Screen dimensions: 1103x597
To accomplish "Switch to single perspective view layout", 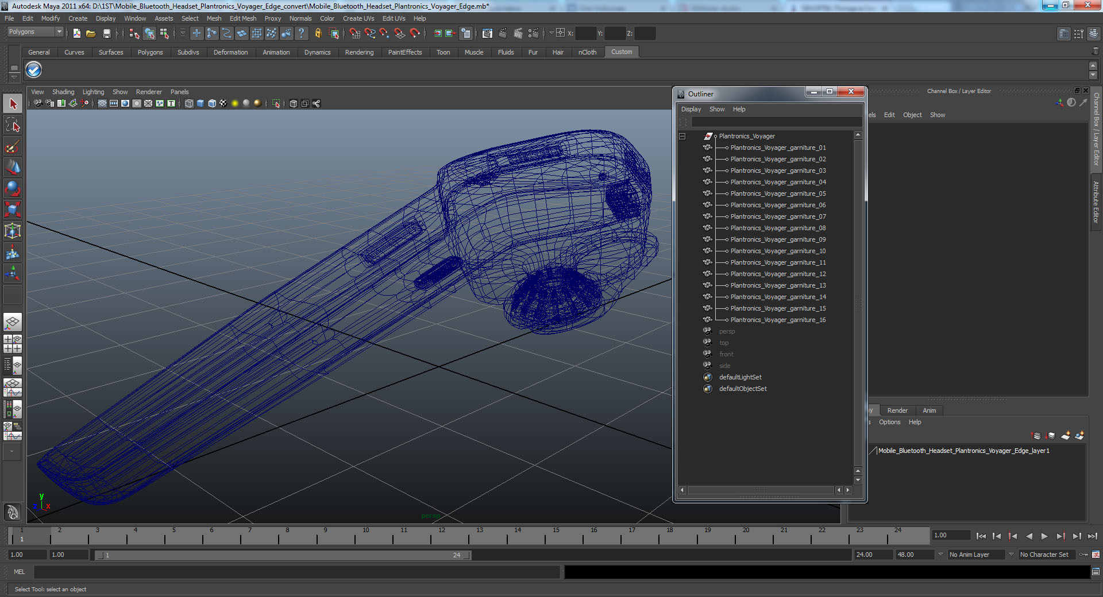I will pos(13,323).
